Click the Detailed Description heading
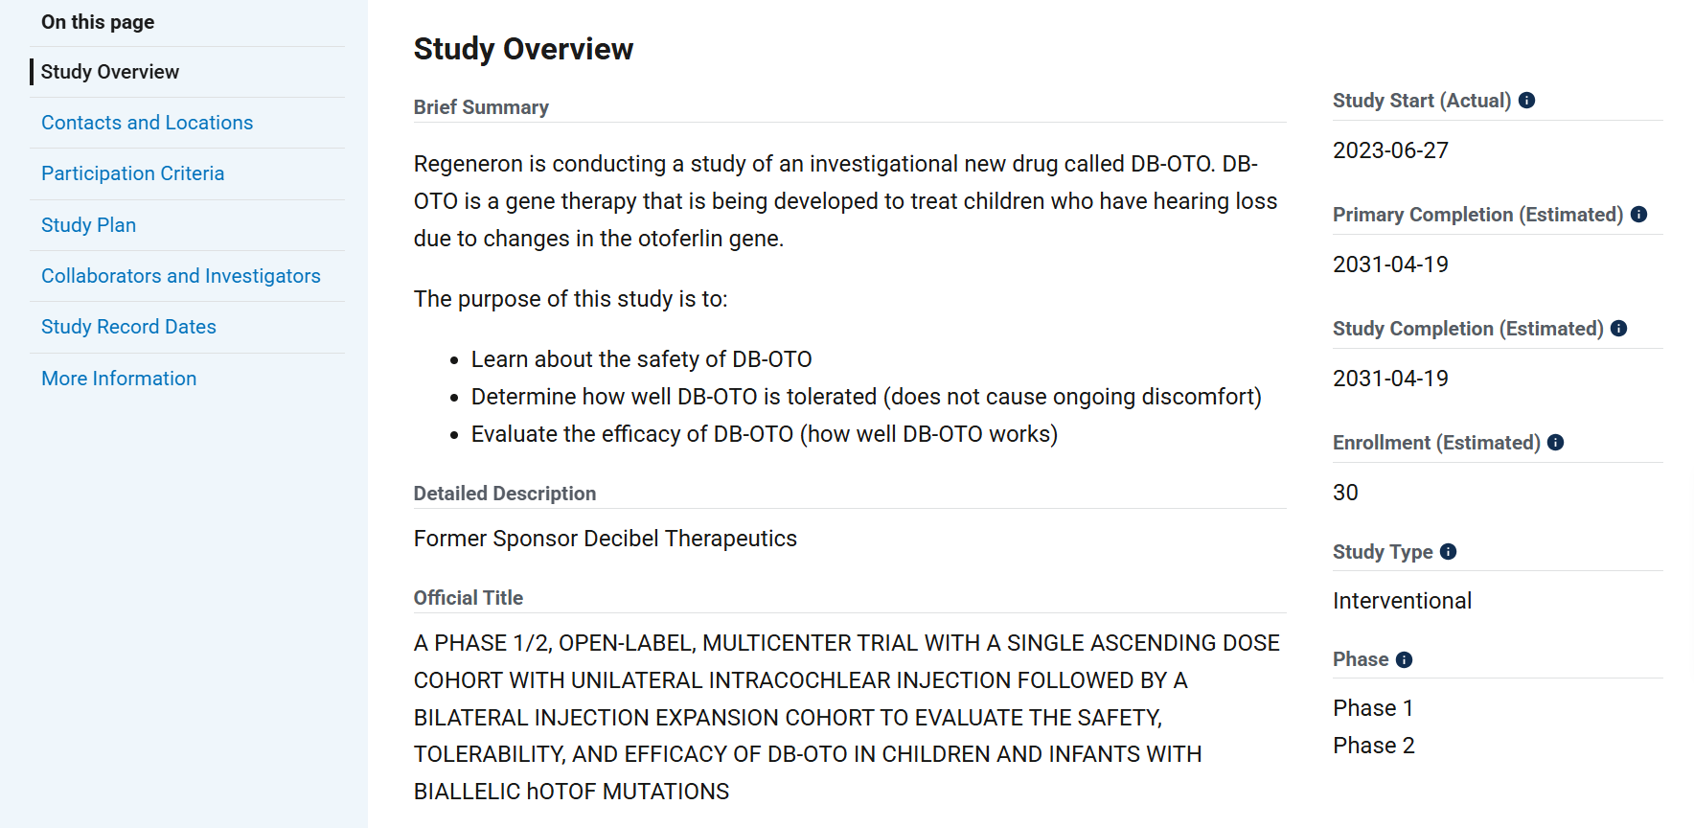Viewport: 1694px width, 828px height. click(505, 494)
